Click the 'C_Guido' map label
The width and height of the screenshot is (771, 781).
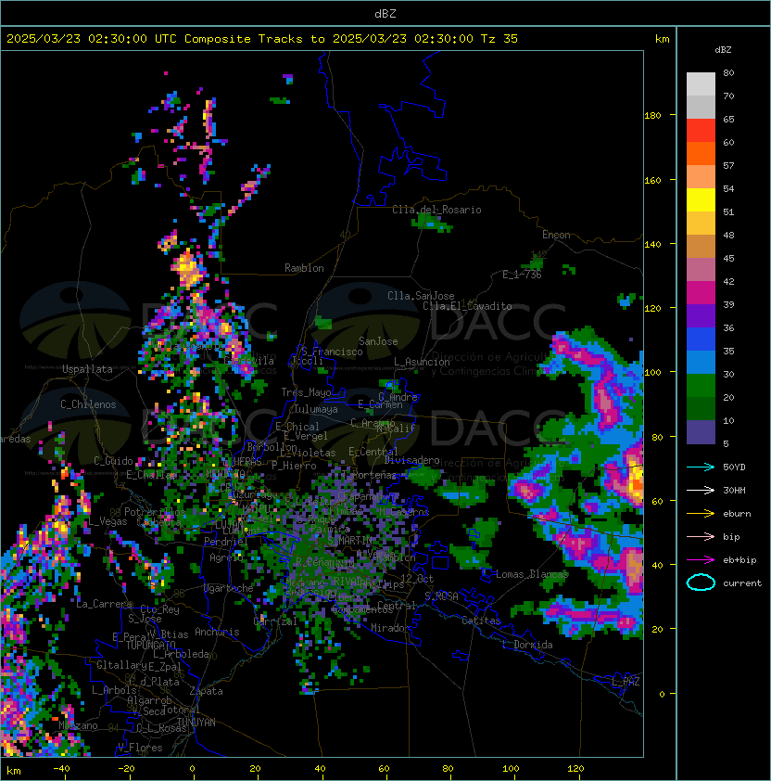(113, 461)
